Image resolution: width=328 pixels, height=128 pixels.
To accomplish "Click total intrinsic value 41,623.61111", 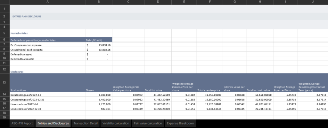I will tap(259, 104).
